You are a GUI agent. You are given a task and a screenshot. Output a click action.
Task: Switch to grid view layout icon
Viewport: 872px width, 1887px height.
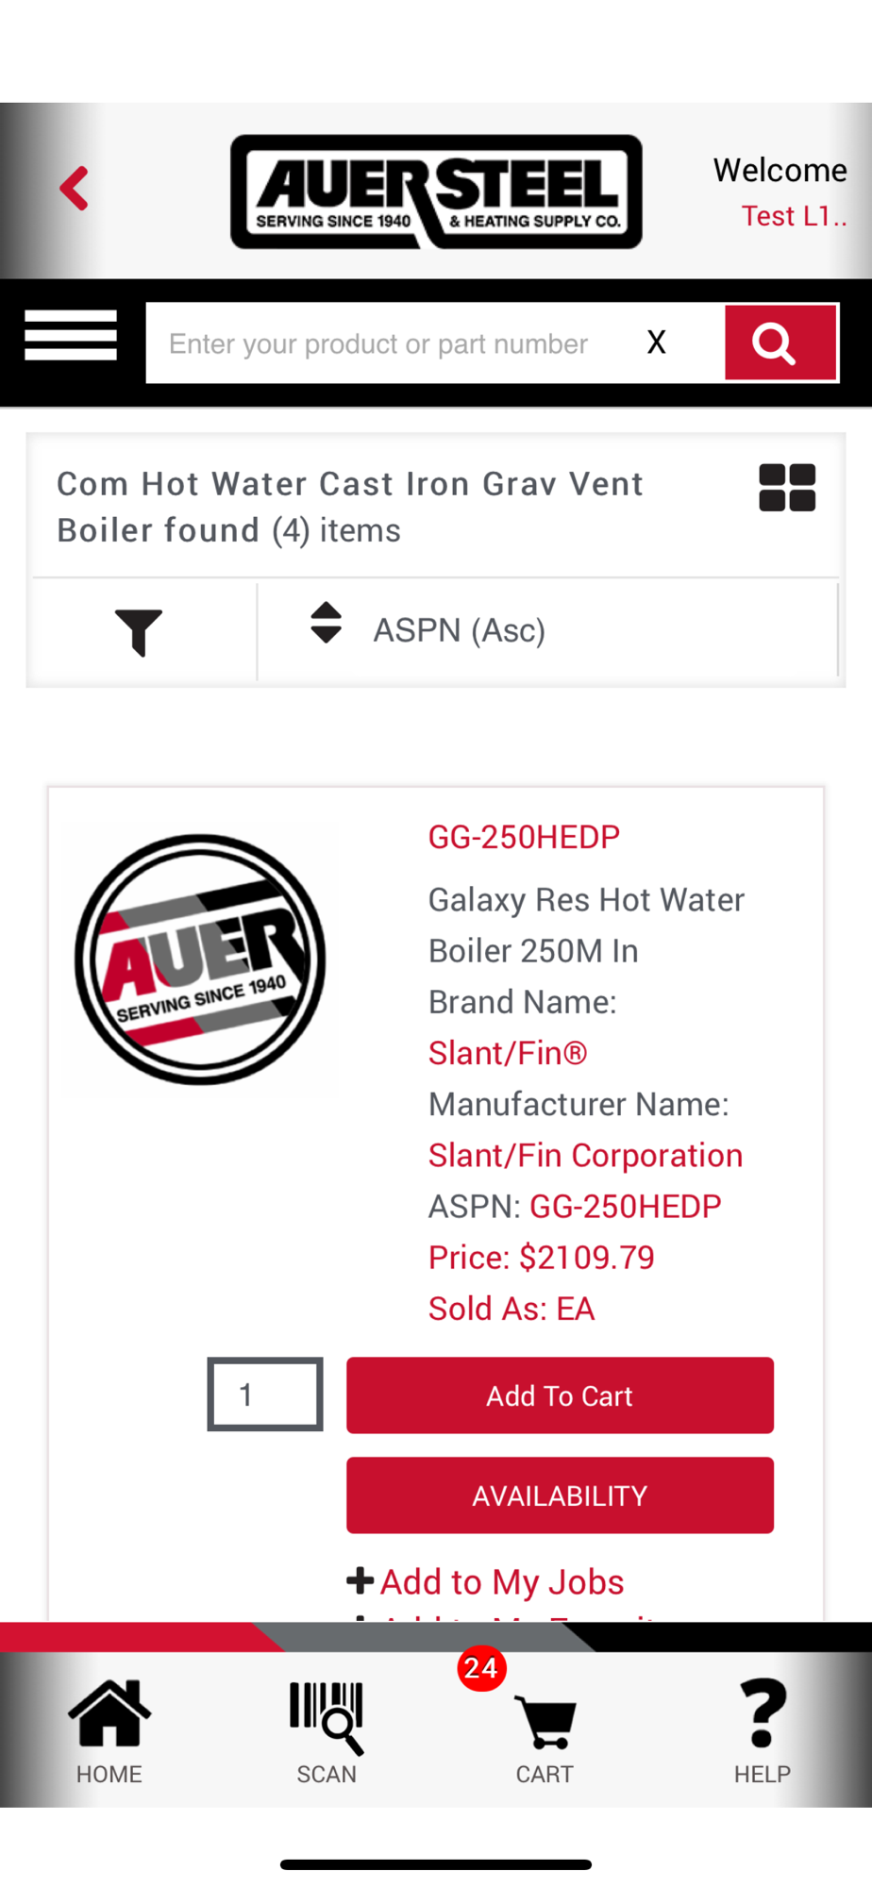[x=787, y=488]
